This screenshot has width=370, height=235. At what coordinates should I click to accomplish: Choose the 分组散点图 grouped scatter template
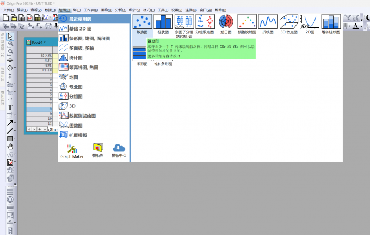click(205, 24)
